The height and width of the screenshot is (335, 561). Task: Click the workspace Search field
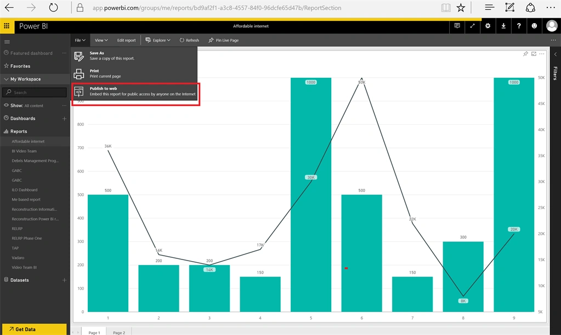click(x=35, y=93)
